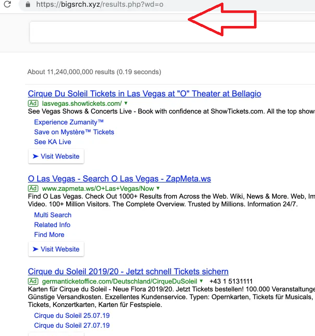Open Cirque Du Soleil Tickets at Bellagio result
Image resolution: width=315 pixels, height=336 pixels.
coord(144,94)
